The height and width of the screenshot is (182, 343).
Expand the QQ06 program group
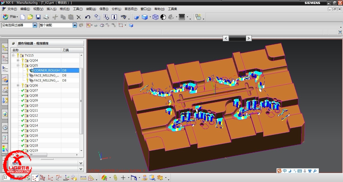pyautogui.click(x=18, y=85)
